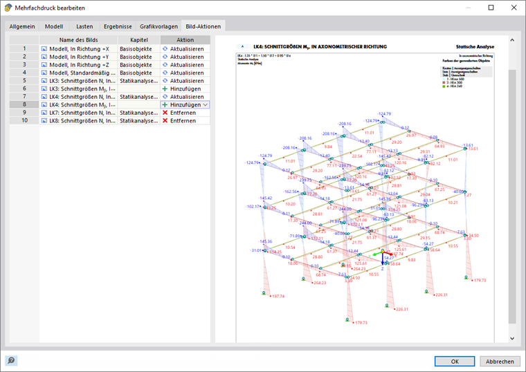
Task: Select 'LK7: Schnittgrößen N, In...' name cell
Action: click(78, 113)
